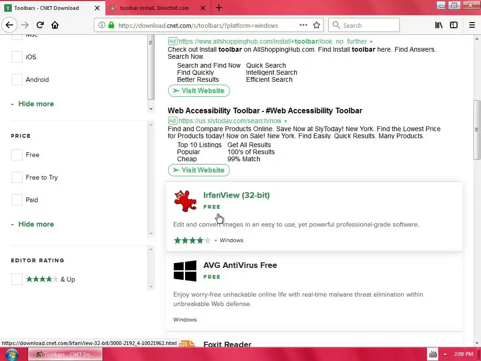Screen dimensions: 481x361
Task: Open the Firefox hamburger menu
Action: point(472,25)
